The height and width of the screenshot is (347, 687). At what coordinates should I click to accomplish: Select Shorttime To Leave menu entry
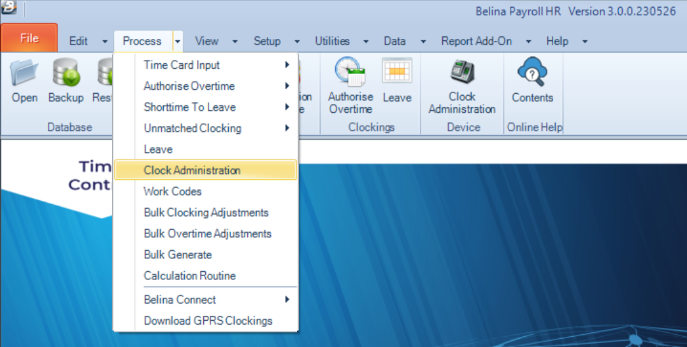(x=205, y=107)
